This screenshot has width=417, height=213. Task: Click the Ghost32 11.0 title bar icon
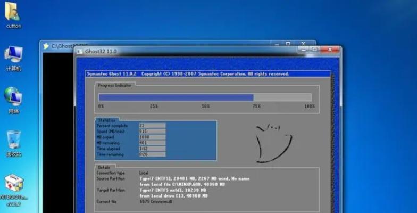click(80, 51)
